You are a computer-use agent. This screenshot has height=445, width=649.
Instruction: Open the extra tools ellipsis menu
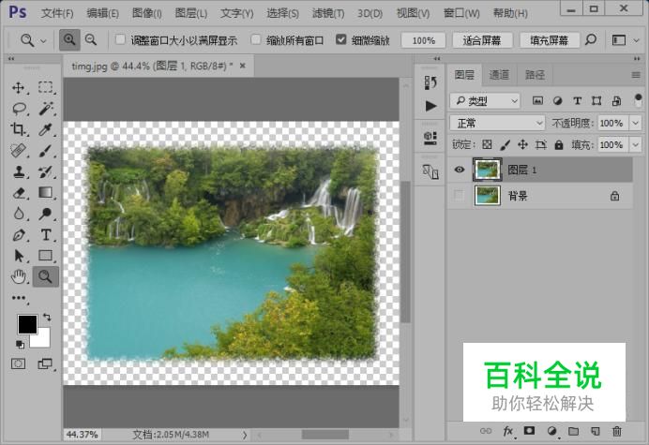point(19,298)
